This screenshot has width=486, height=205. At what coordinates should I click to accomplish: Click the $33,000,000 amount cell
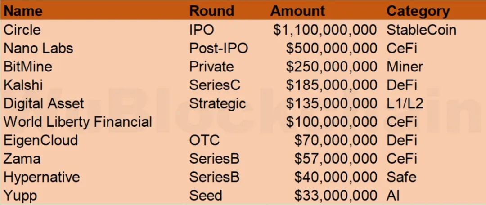[x=335, y=196]
